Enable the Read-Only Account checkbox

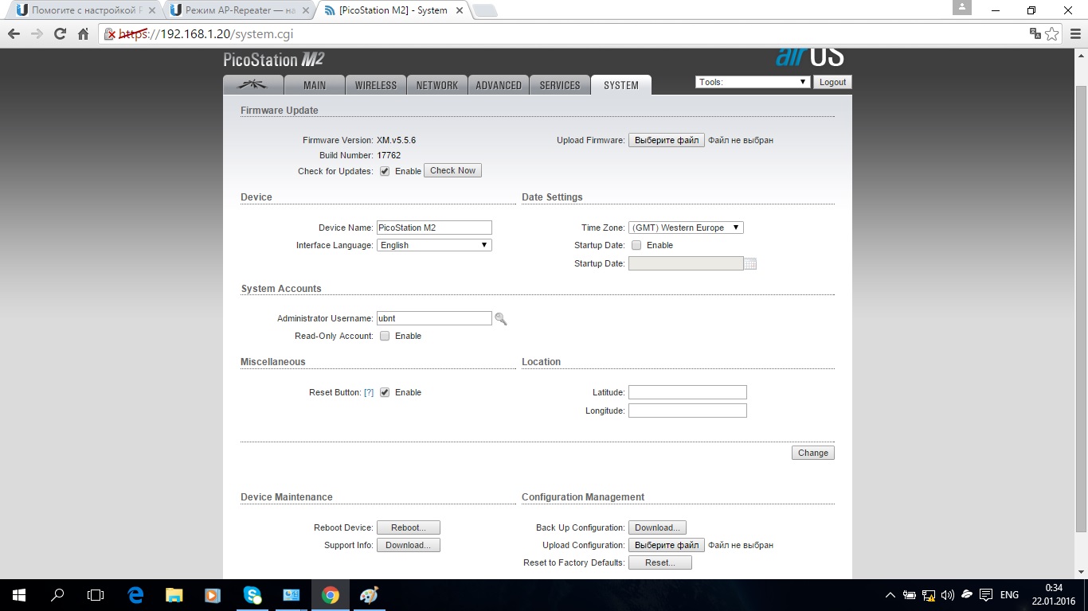coord(385,336)
